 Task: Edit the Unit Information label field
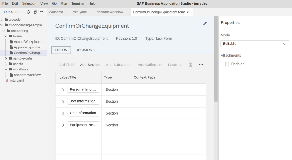pyautogui.click(x=84, y=113)
